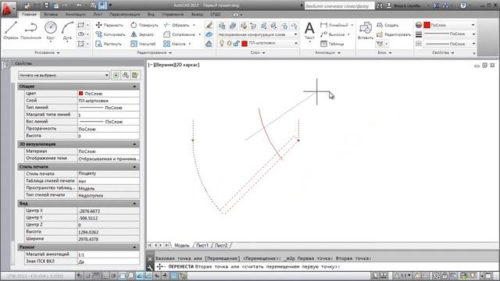Click the Ellipse tool icon in Рисование panel
The height and width of the screenshot is (281, 500).
point(81,34)
